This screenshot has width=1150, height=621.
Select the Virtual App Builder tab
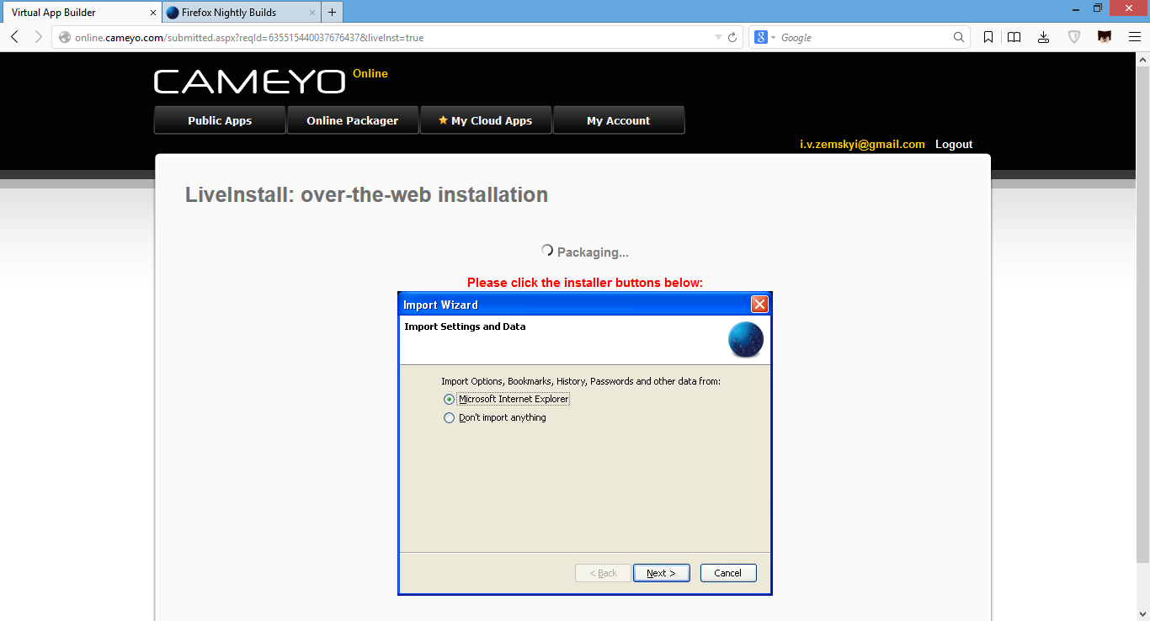81,13
